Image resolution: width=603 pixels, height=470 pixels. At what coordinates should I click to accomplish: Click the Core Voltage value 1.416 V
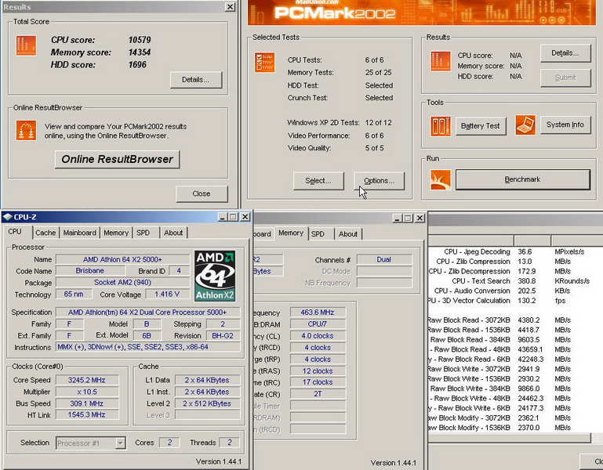[167, 295]
